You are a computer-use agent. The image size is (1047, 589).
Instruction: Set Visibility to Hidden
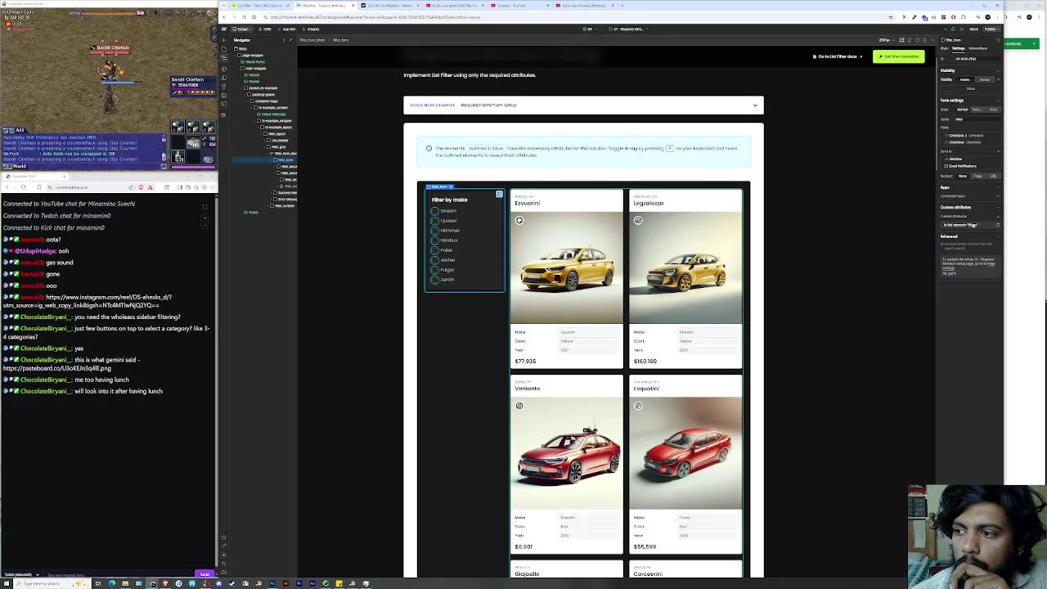pos(985,79)
